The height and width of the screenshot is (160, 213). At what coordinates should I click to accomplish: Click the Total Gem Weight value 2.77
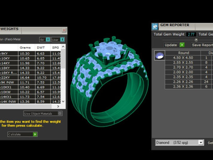191,34
